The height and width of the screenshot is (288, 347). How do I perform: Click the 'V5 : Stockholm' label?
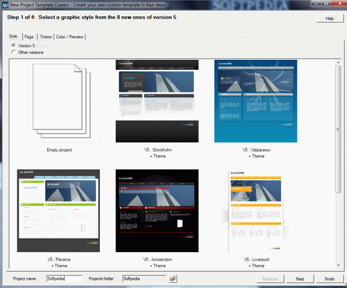(x=158, y=150)
